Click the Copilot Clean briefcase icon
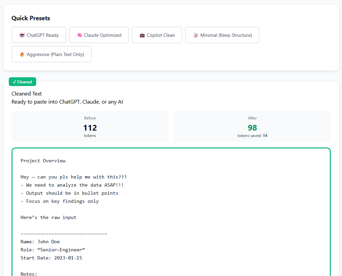342x276 pixels. (x=142, y=35)
